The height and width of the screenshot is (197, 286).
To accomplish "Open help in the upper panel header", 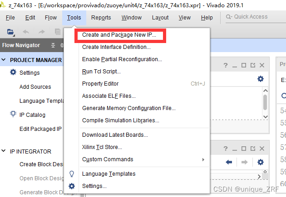I will [226, 65].
